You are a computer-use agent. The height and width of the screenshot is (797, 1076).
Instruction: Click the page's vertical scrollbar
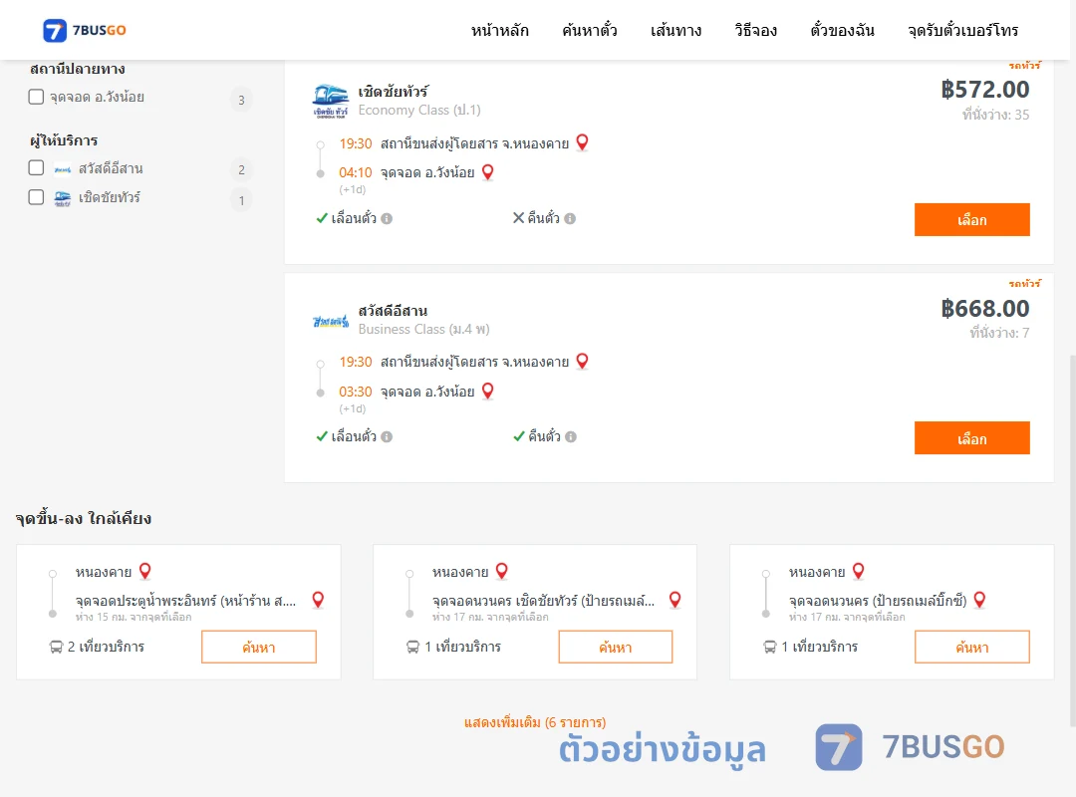point(1072,540)
